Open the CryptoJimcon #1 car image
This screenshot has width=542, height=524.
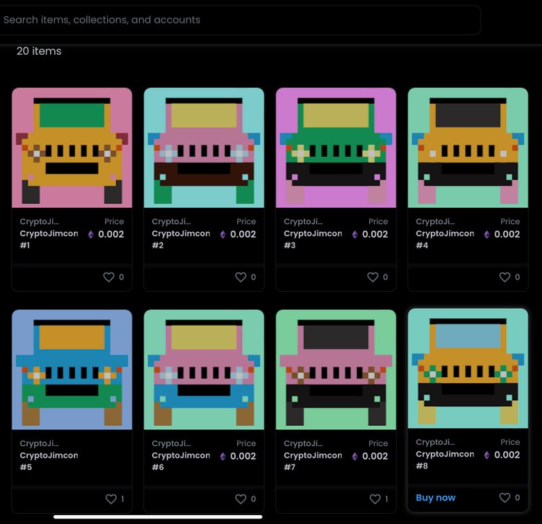pos(72,148)
